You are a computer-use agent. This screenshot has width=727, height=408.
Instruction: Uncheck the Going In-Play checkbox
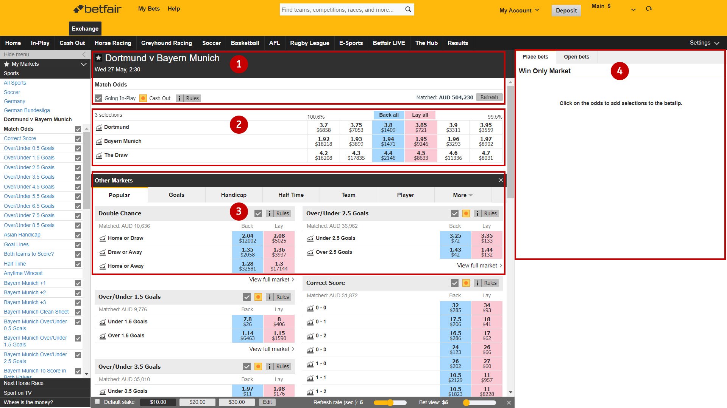98,98
